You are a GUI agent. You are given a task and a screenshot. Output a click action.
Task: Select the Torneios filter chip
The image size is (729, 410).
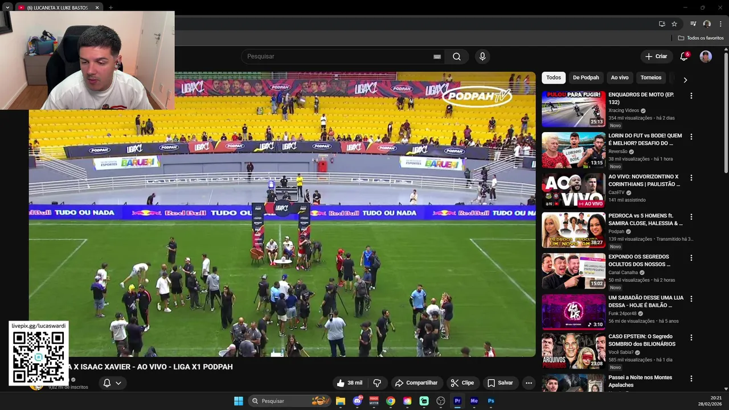[x=651, y=77]
